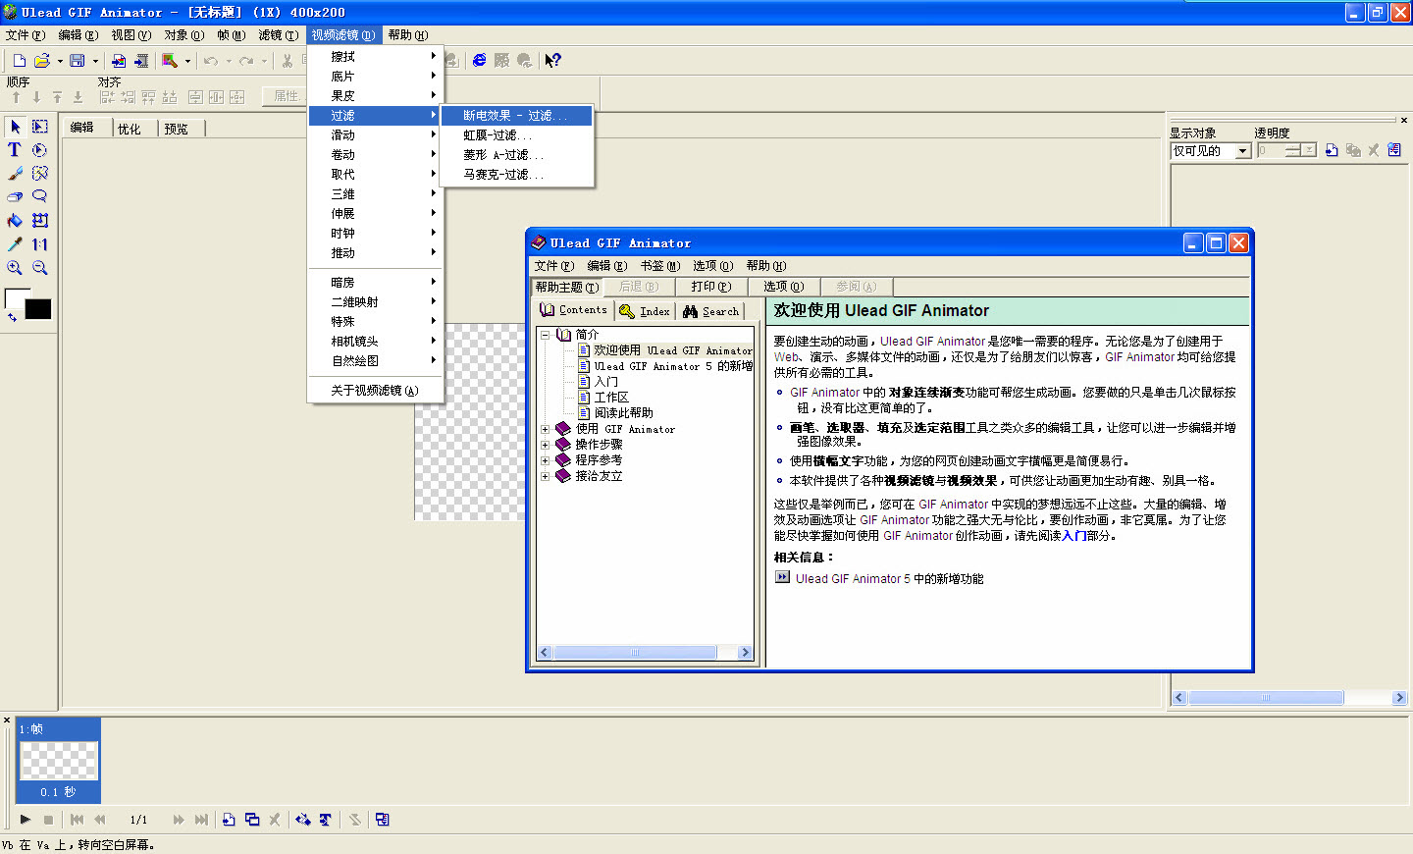Select the Eraser tool

[x=14, y=196]
